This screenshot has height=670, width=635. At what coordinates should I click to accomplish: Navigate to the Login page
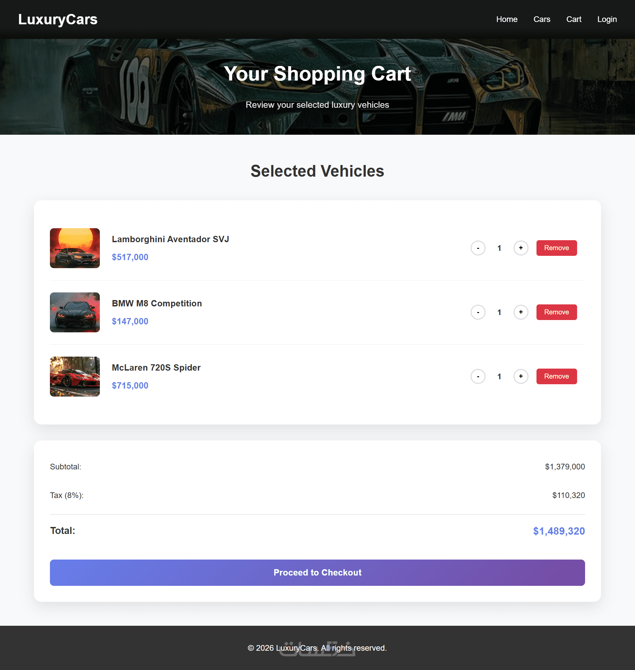click(607, 19)
